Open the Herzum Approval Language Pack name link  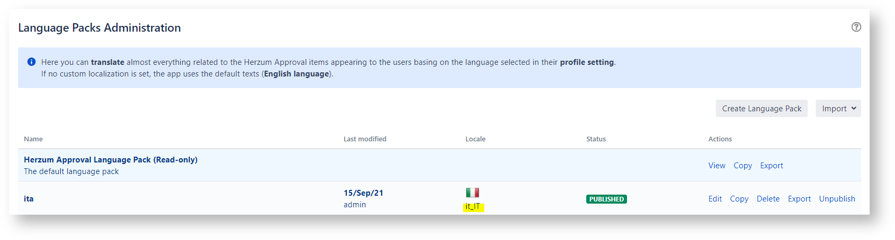coord(110,160)
